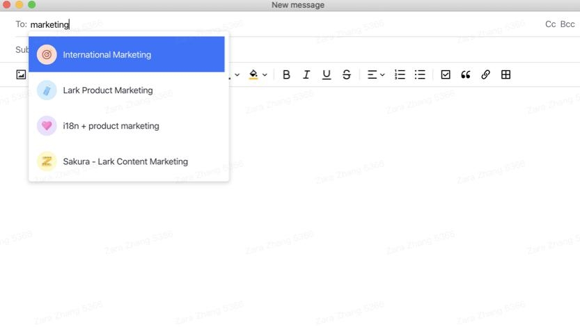
Task: Insert a bulleted list
Action: click(420, 74)
